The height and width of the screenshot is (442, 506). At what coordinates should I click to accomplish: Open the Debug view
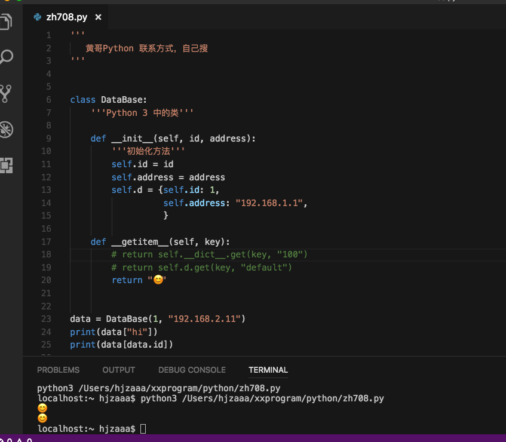[x=7, y=130]
